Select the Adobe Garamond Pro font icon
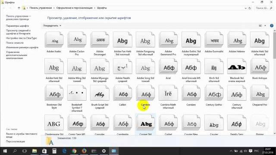Image resolution: width=276 pixels, height=155 pixels. [x=168, y=40]
